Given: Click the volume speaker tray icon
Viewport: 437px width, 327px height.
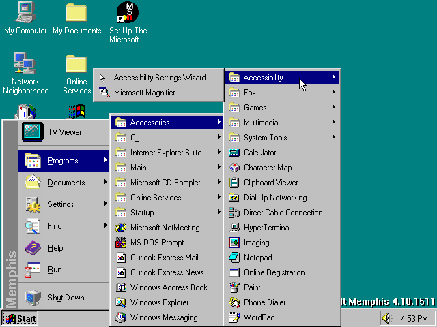Looking at the screenshot, I should pos(386,318).
